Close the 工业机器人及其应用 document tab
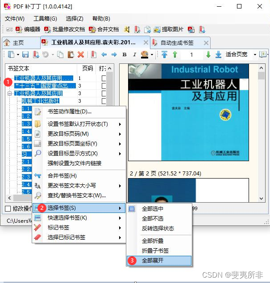 pyautogui.click(x=145, y=43)
